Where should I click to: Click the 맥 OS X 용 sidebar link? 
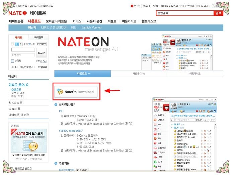pyautogui.click(x=15, y=103)
